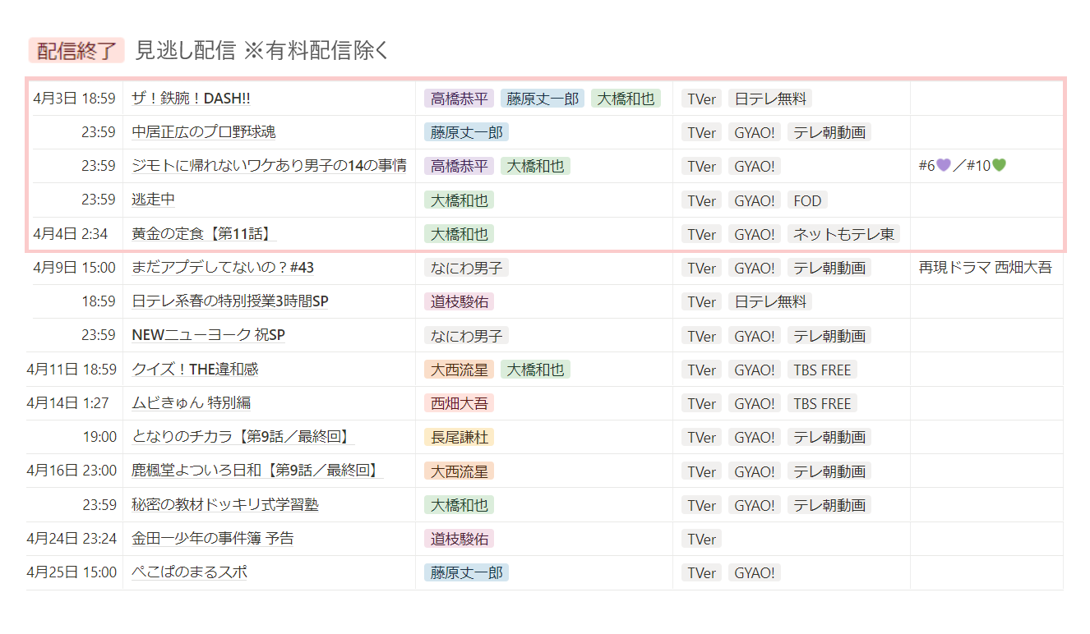Click 大橋和也 tag in 逃走中 row
The height and width of the screenshot is (634, 1090).
pyautogui.click(x=460, y=200)
